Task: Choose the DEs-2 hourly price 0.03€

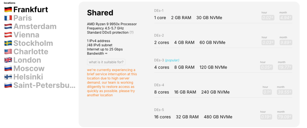Action: coord(268,43)
